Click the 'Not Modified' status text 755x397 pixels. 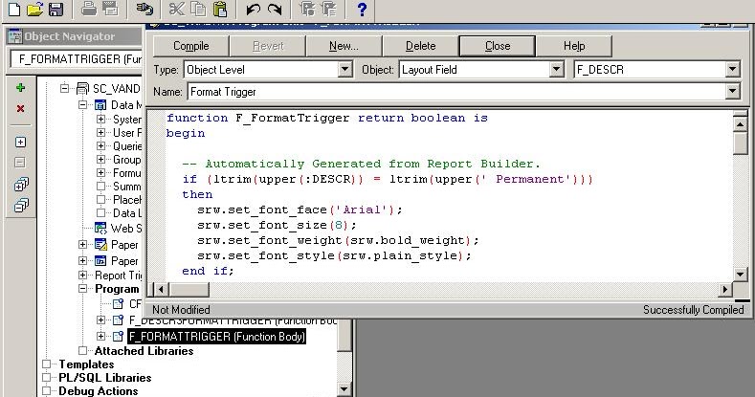[x=181, y=310]
